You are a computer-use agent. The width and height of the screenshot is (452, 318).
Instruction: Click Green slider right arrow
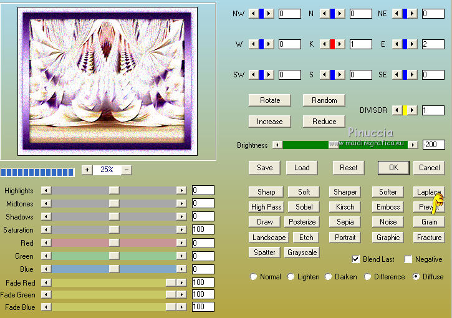pos(181,256)
